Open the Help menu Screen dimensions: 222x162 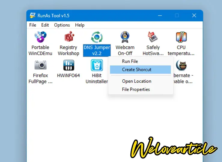coord(80,25)
